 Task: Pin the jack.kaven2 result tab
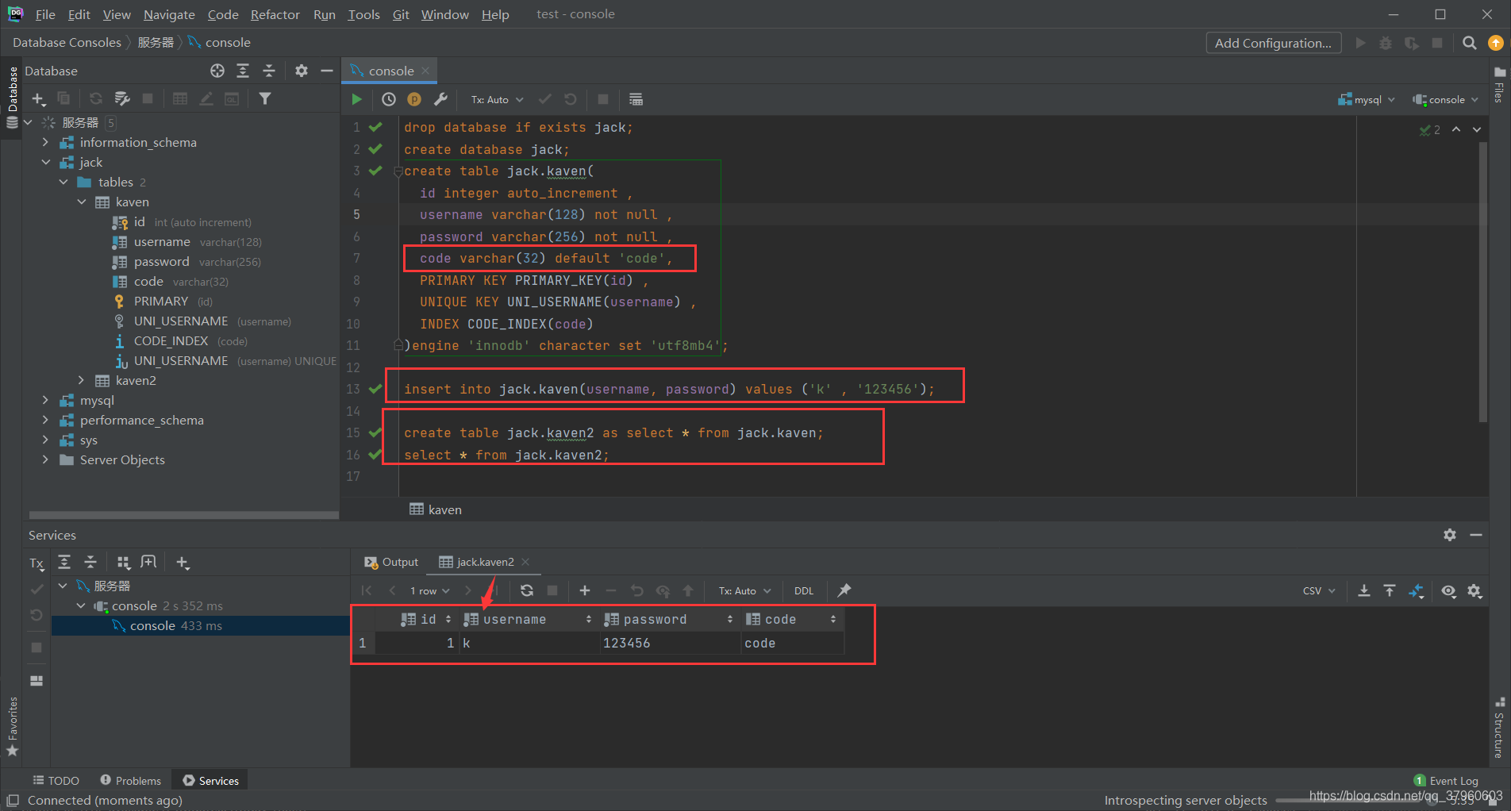(844, 590)
